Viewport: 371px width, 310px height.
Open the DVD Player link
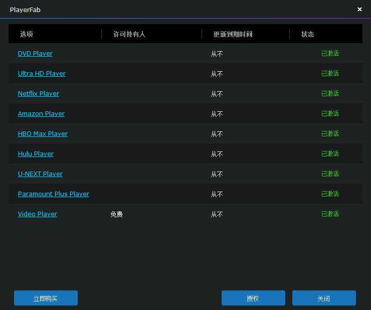(x=35, y=54)
